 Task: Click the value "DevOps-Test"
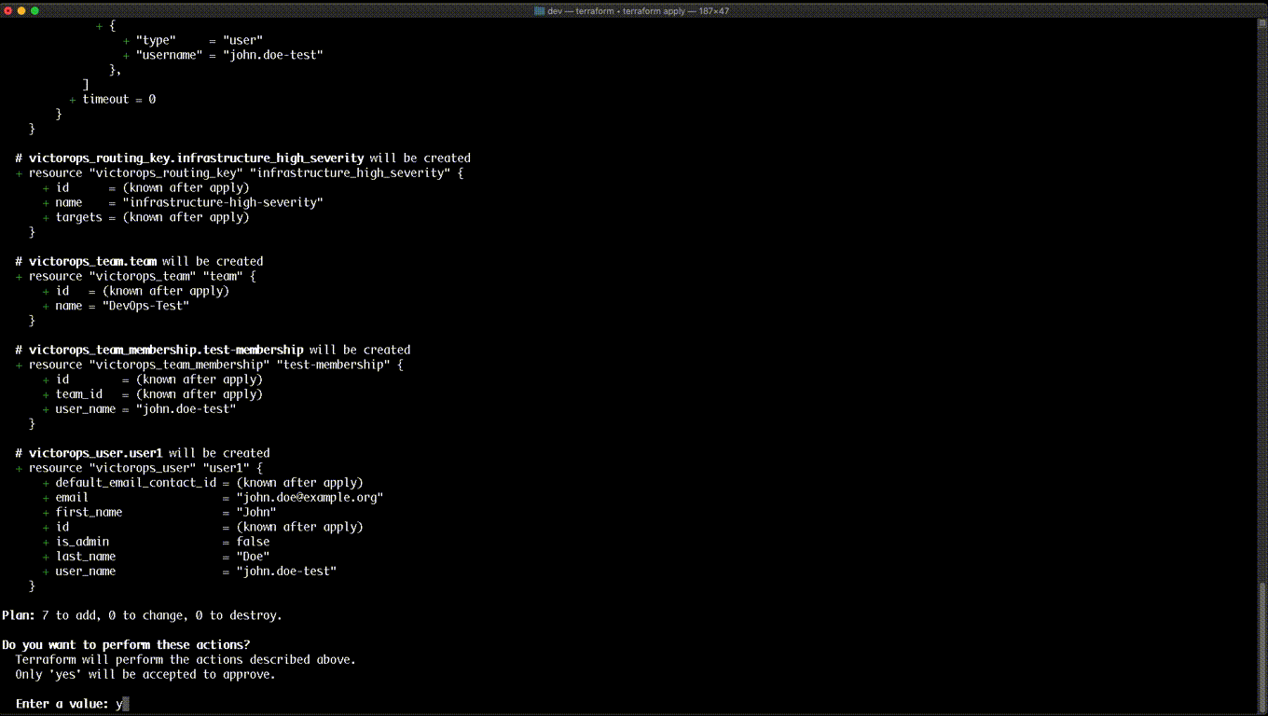145,306
